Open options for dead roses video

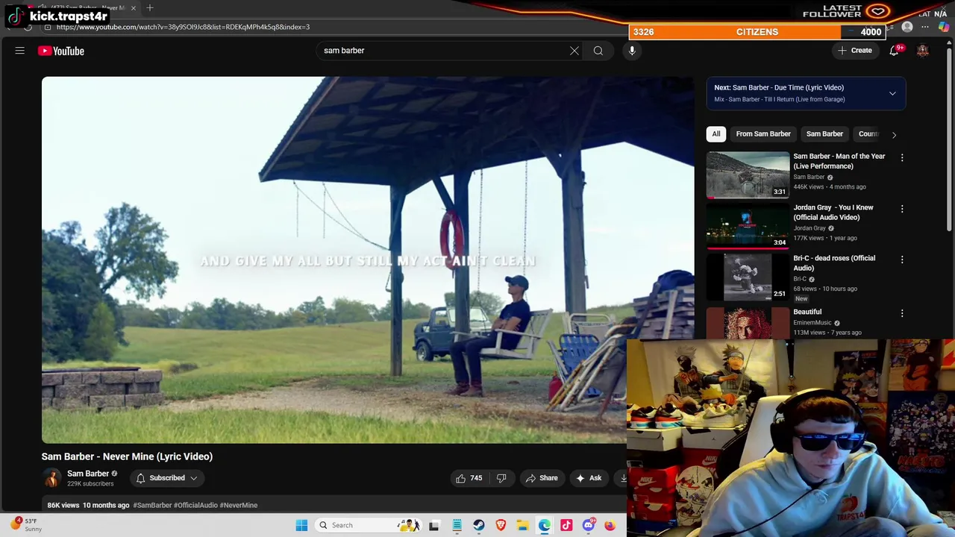(x=902, y=260)
